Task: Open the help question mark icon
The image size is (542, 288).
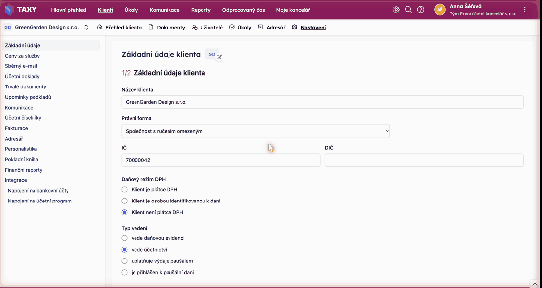Action: (x=420, y=10)
